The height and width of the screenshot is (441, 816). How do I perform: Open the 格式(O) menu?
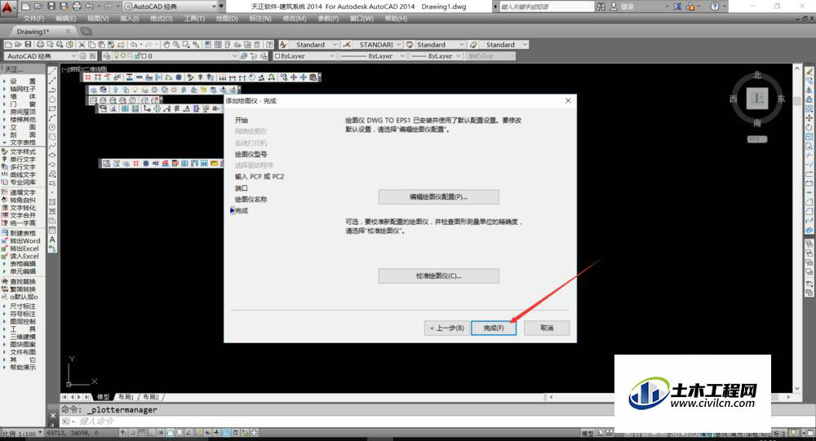162,19
